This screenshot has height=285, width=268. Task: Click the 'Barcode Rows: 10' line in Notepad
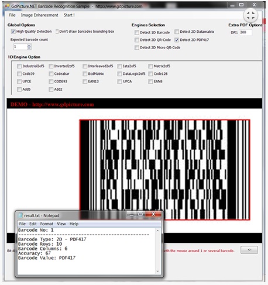pos(40,244)
